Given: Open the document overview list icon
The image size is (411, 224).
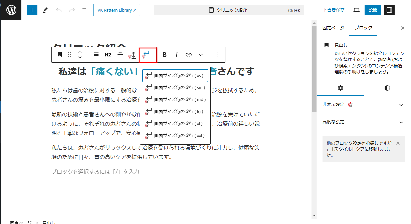Looking at the screenshot, I should [85, 10].
